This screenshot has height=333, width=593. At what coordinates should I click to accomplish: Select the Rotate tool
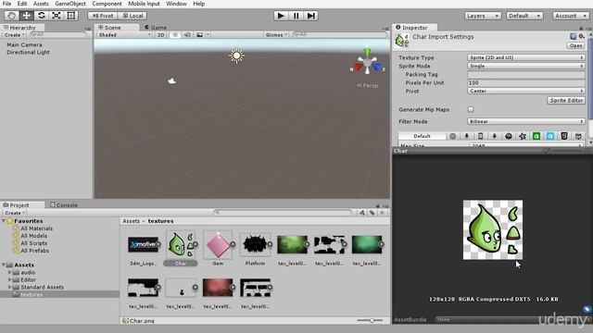41,16
